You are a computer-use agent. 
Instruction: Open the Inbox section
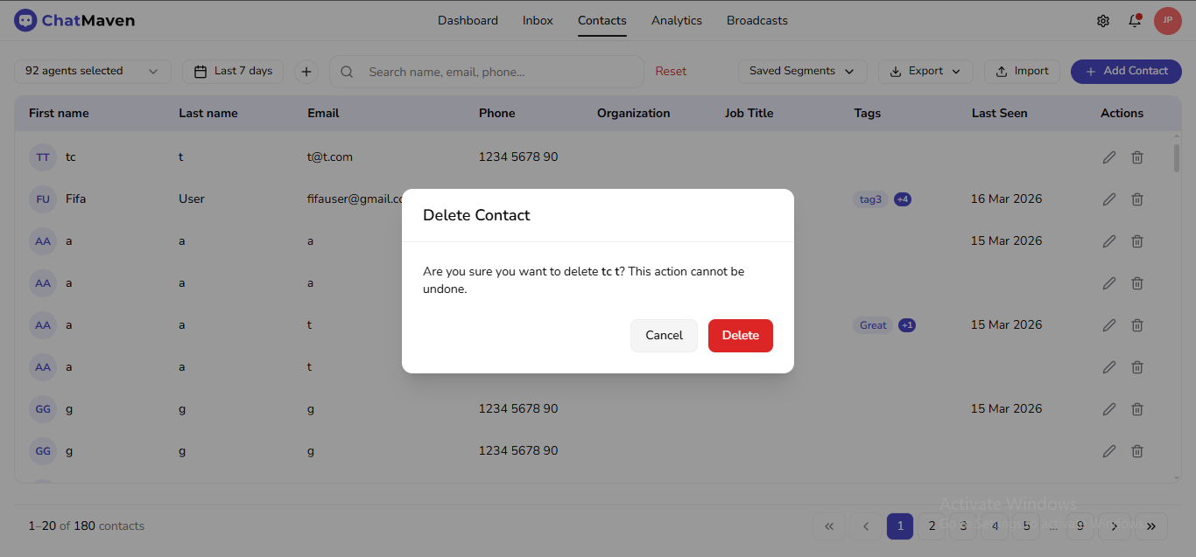click(537, 20)
